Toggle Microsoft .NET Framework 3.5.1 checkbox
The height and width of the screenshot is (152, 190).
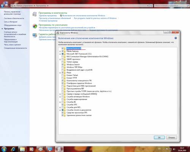pos(63,54)
